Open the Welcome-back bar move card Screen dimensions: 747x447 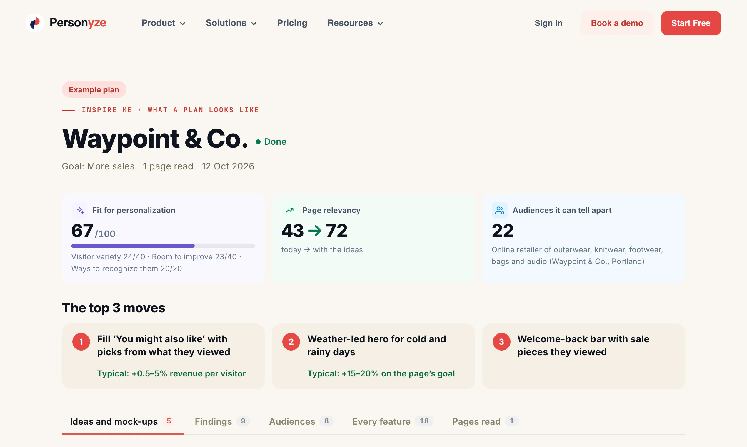[583, 356]
